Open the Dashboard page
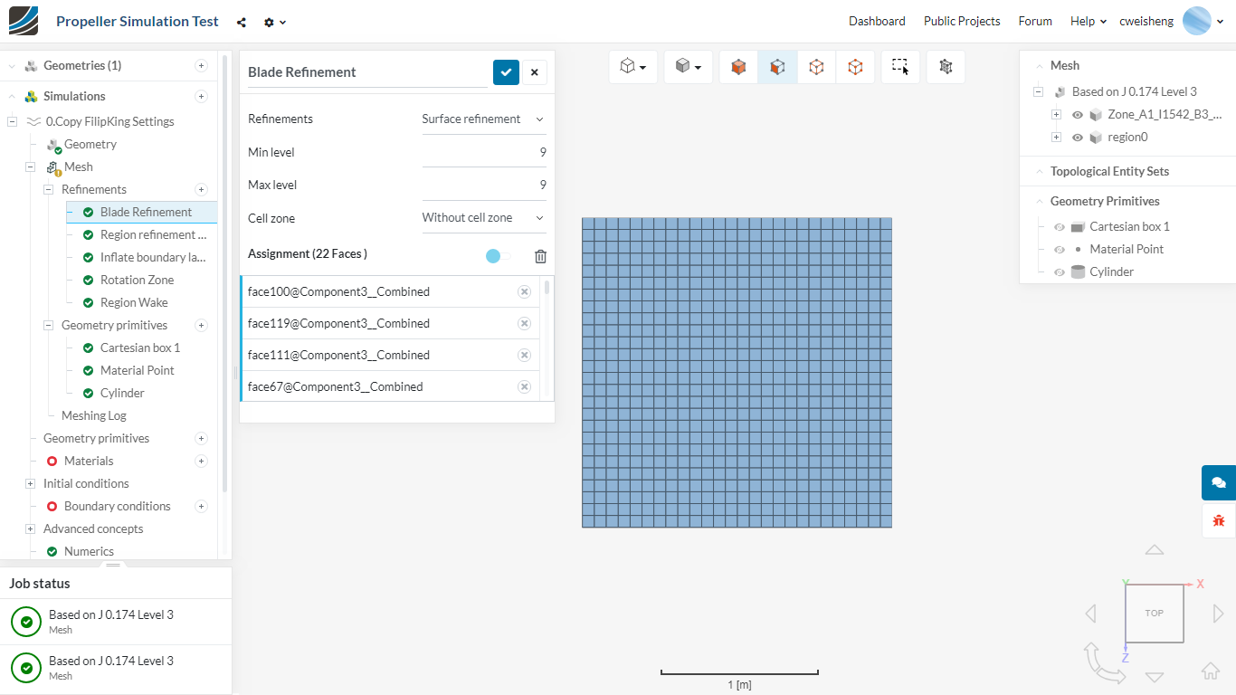The image size is (1236, 695). pos(877,21)
